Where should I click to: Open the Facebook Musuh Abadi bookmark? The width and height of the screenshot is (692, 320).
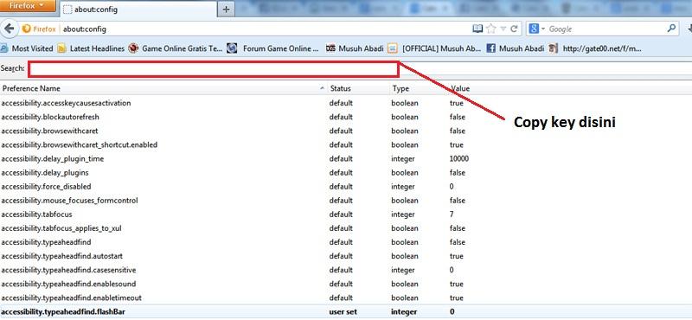[515, 48]
